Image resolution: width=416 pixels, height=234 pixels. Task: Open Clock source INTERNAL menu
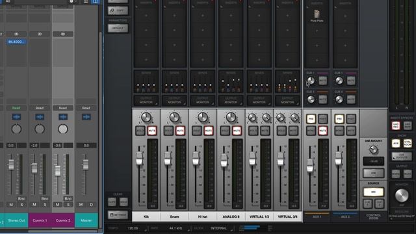coord(219,228)
